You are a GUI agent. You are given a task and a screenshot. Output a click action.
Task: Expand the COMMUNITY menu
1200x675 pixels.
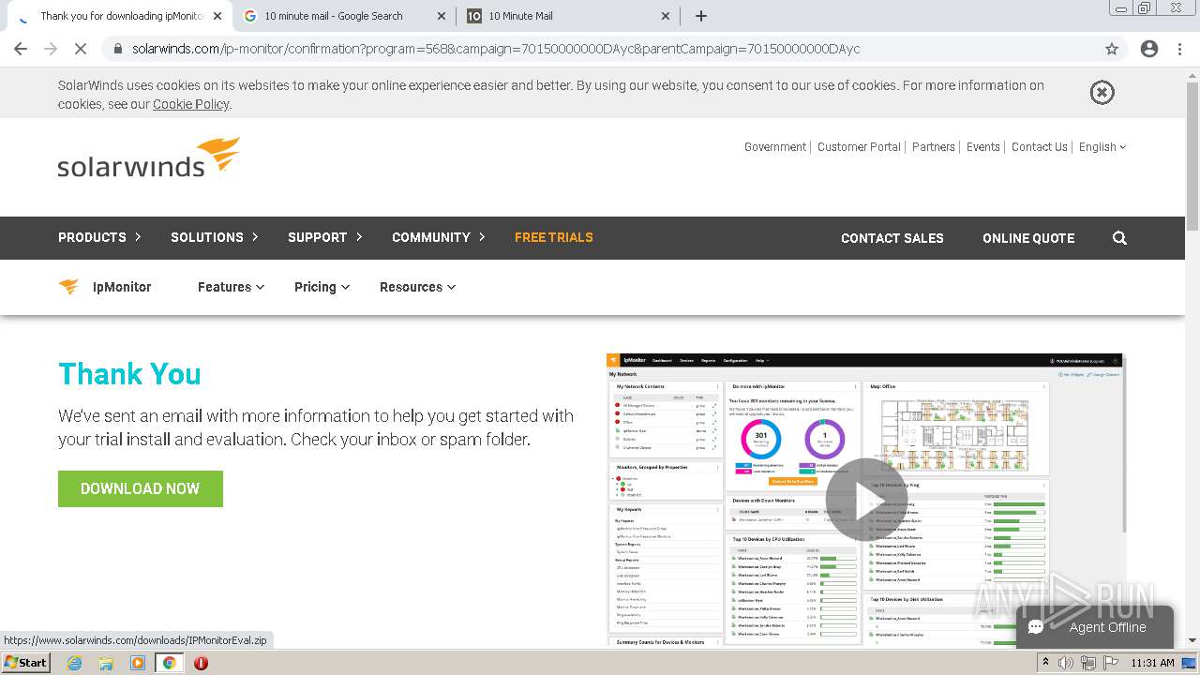(439, 237)
